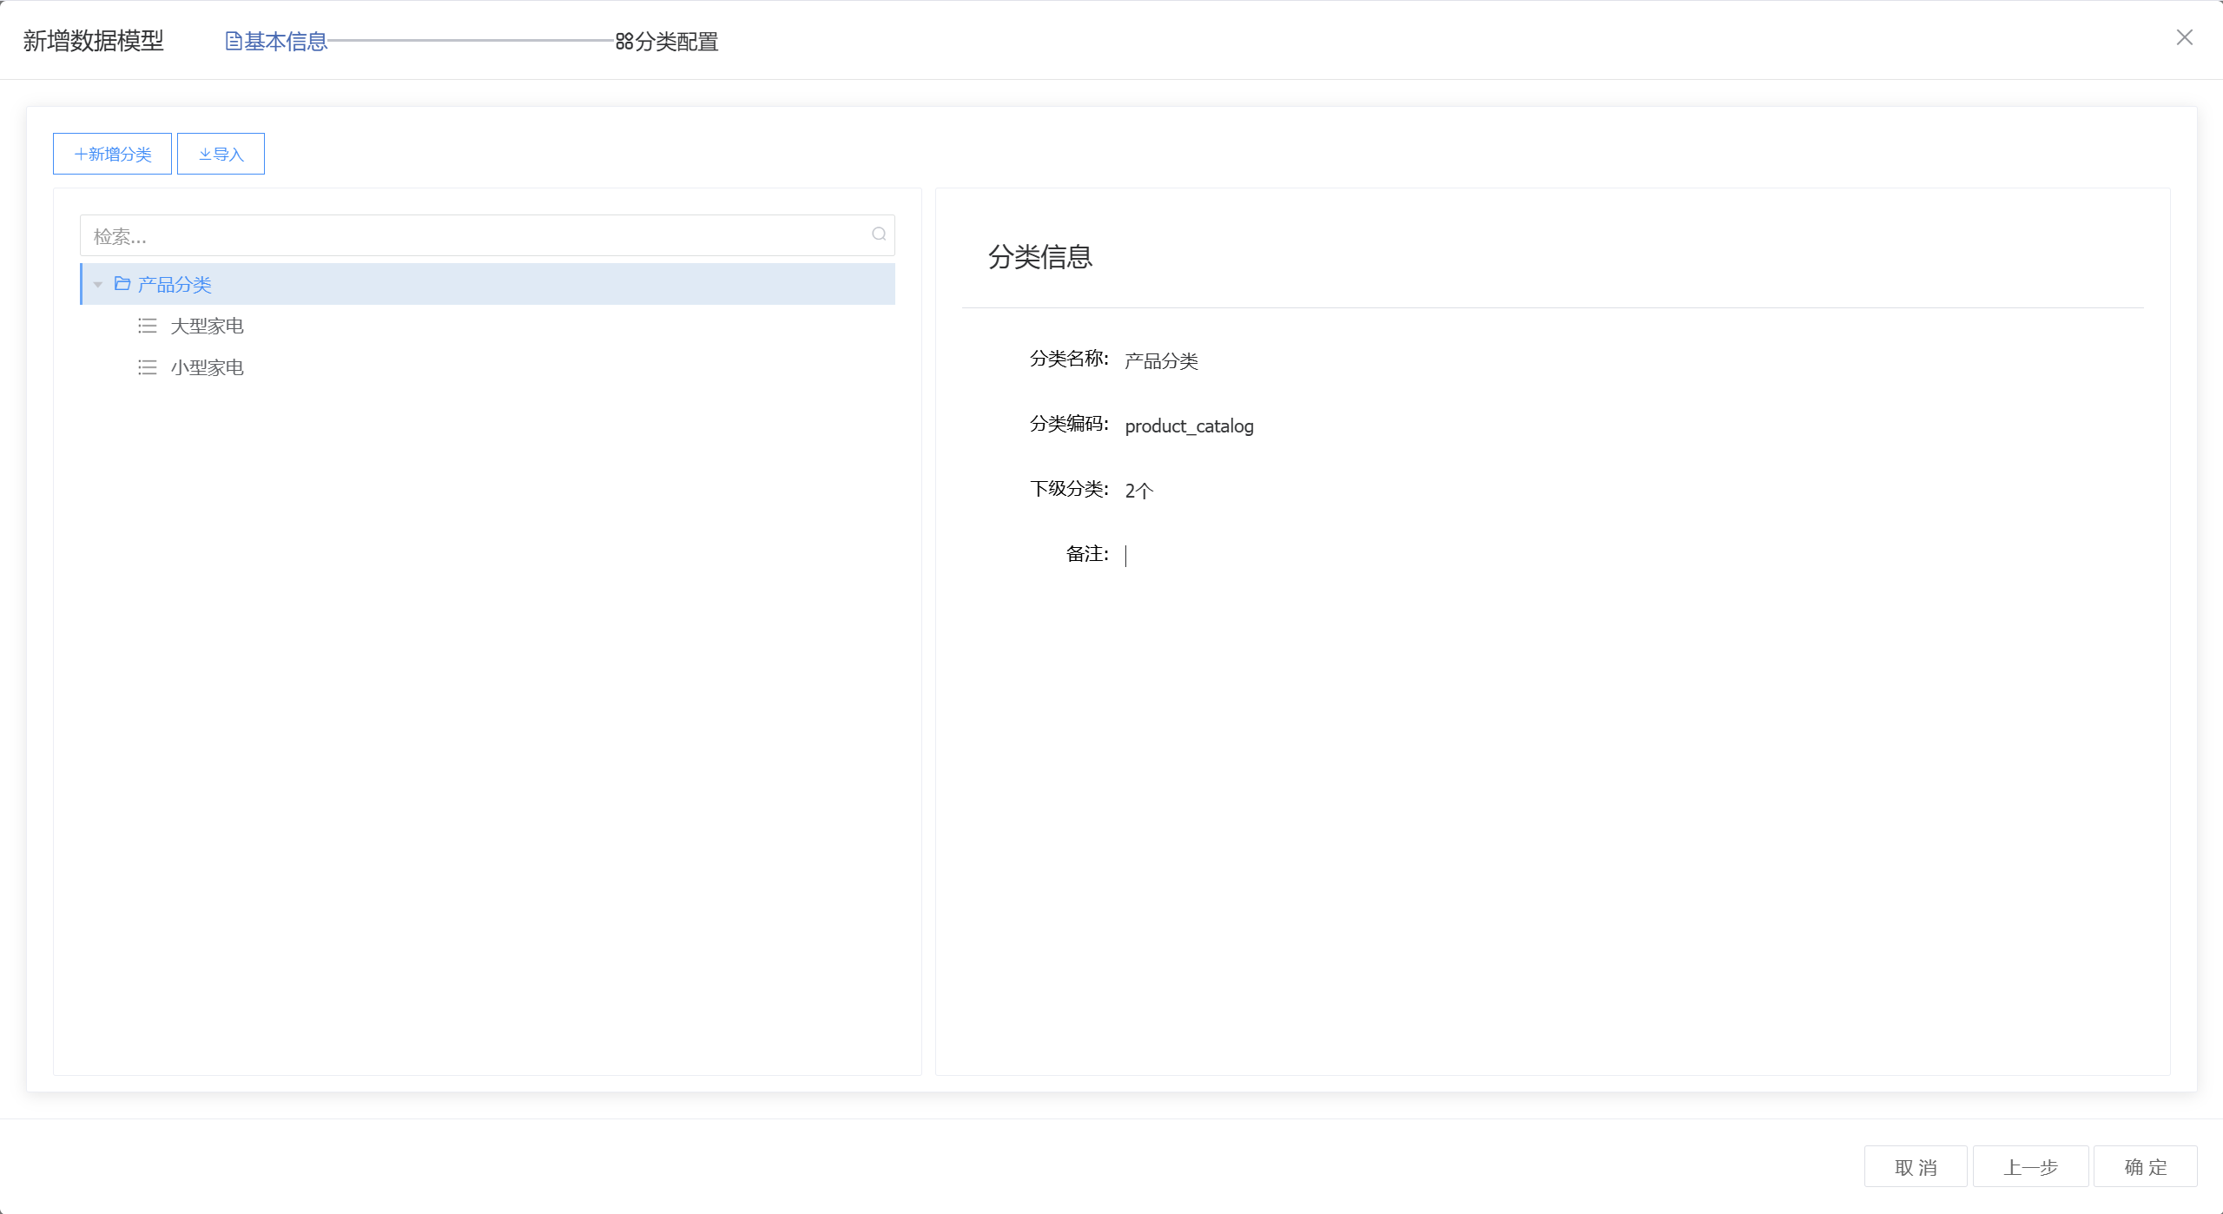This screenshot has width=2223, height=1214.
Task: Go back with 上一步 button
Action: 2029,1166
